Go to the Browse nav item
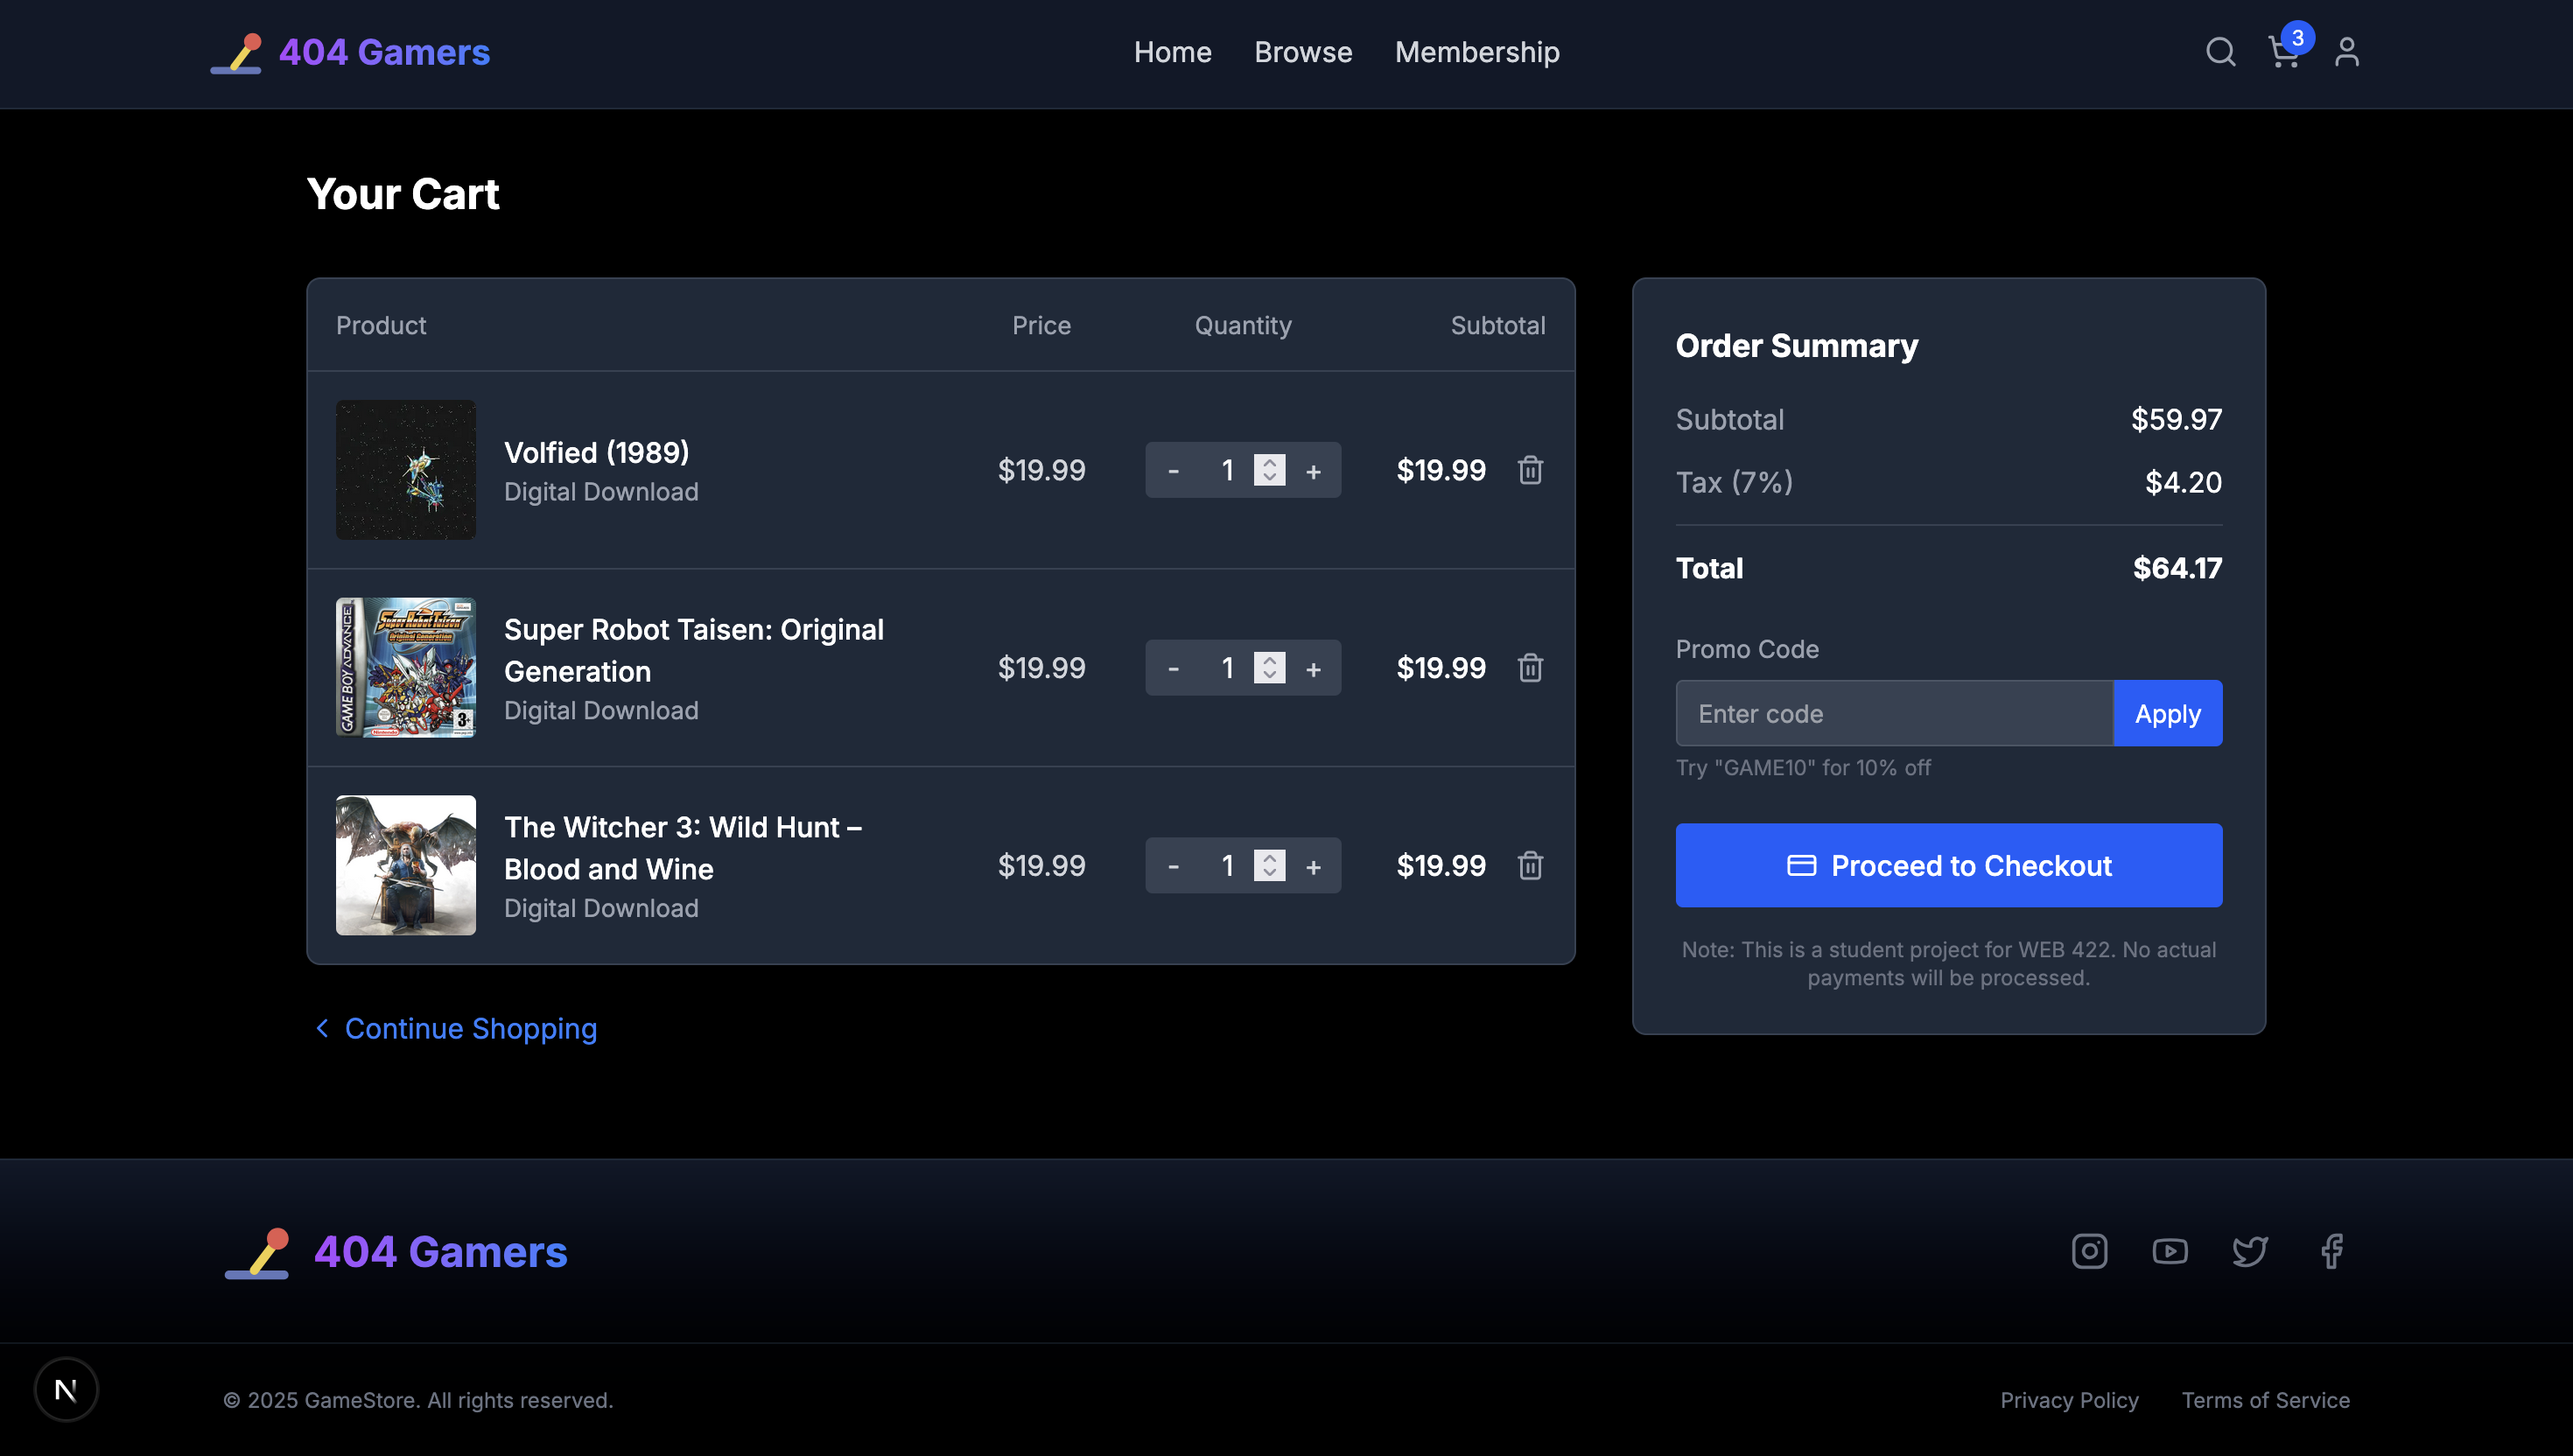 click(x=1302, y=52)
